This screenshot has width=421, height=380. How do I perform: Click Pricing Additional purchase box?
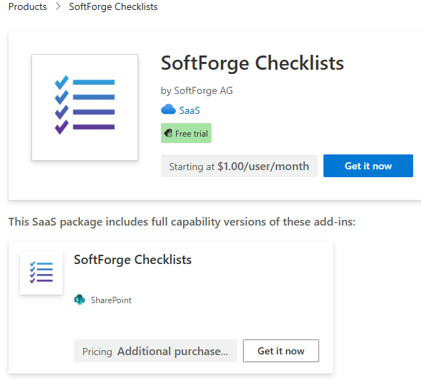coord(155,351)
